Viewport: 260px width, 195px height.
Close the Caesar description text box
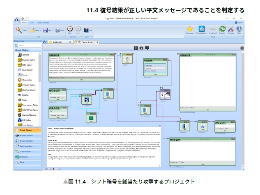point(160,126)
